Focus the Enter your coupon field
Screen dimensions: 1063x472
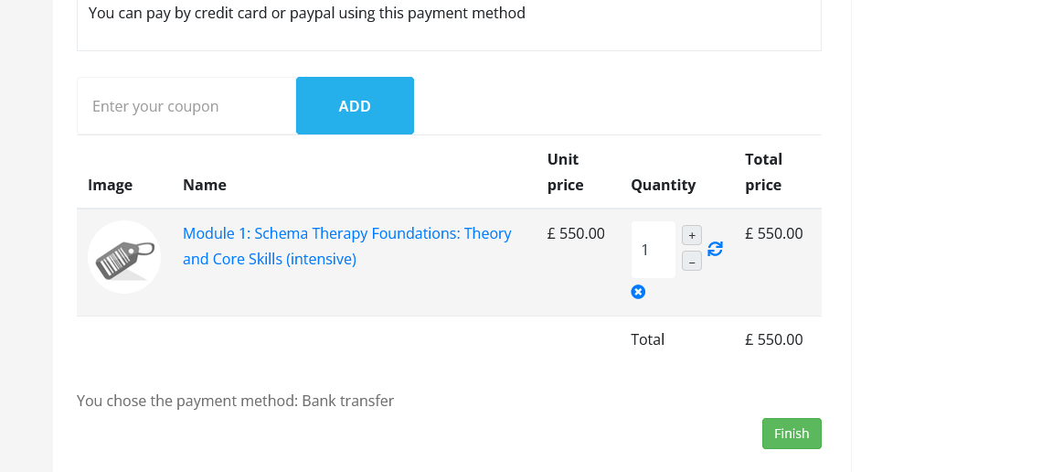pos(186,106)
